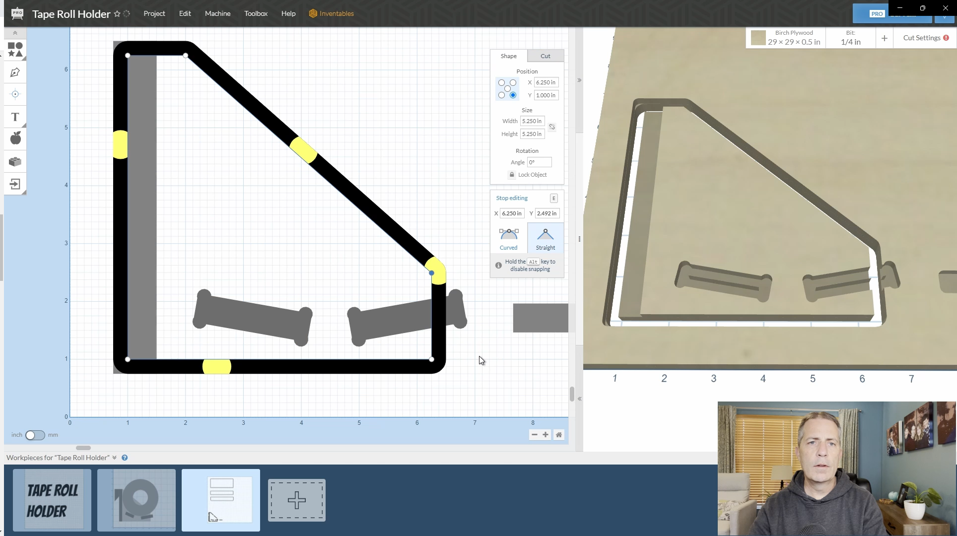
Task: Collapse the Shape panel using side chevron
Action: tap(579, 80)
